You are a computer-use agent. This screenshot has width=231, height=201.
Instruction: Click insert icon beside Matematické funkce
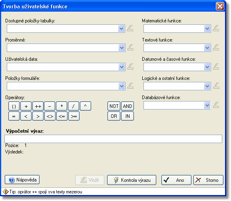click(216, 28)
